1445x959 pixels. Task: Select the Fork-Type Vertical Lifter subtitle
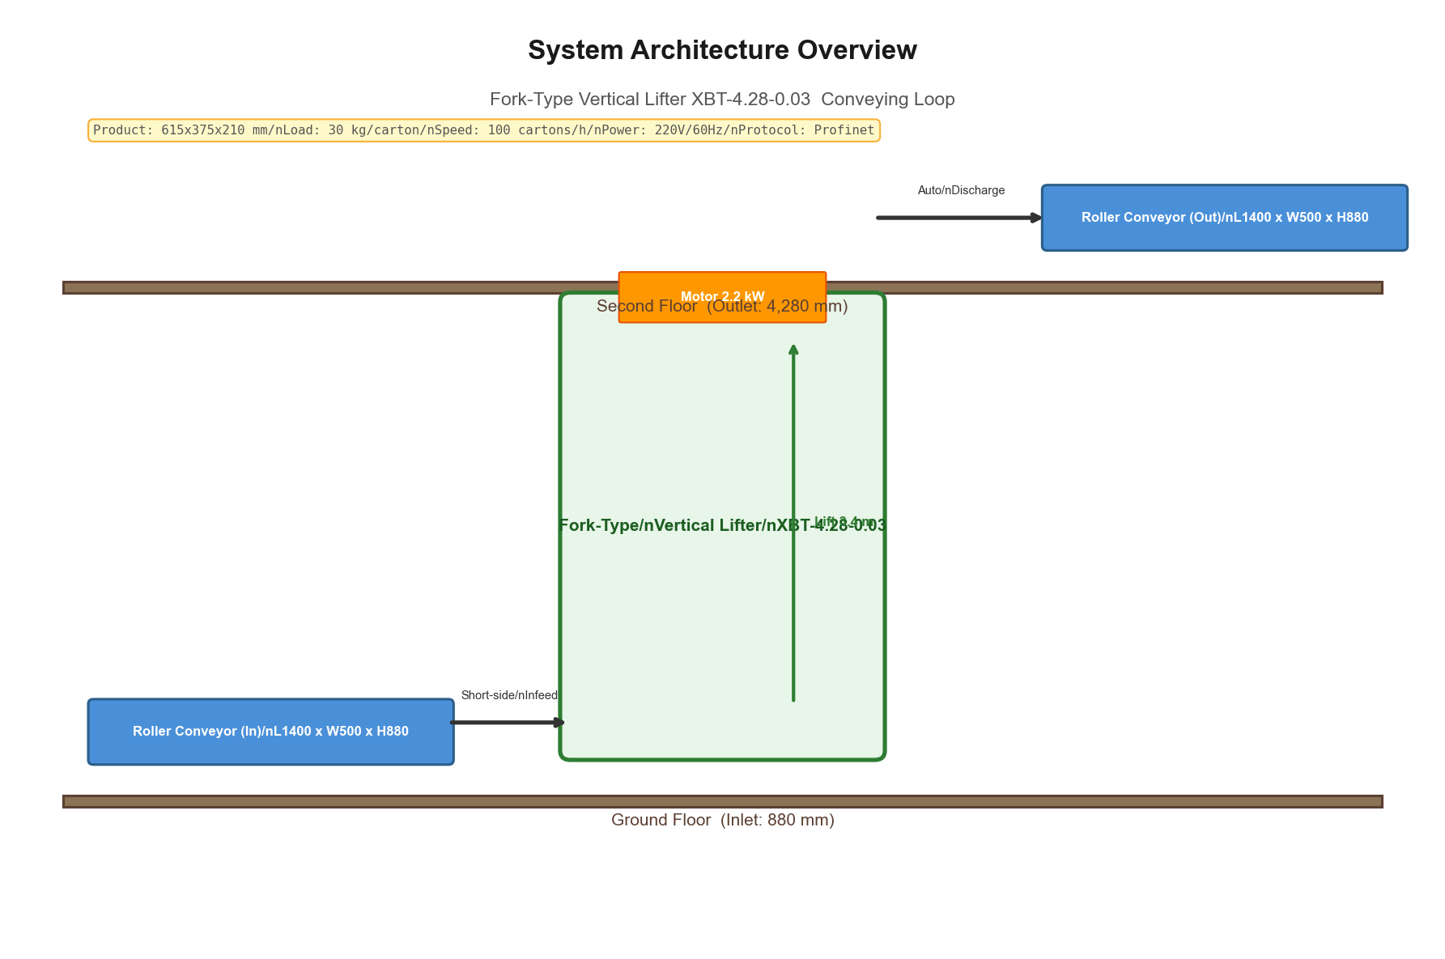[x=722, y=100]
